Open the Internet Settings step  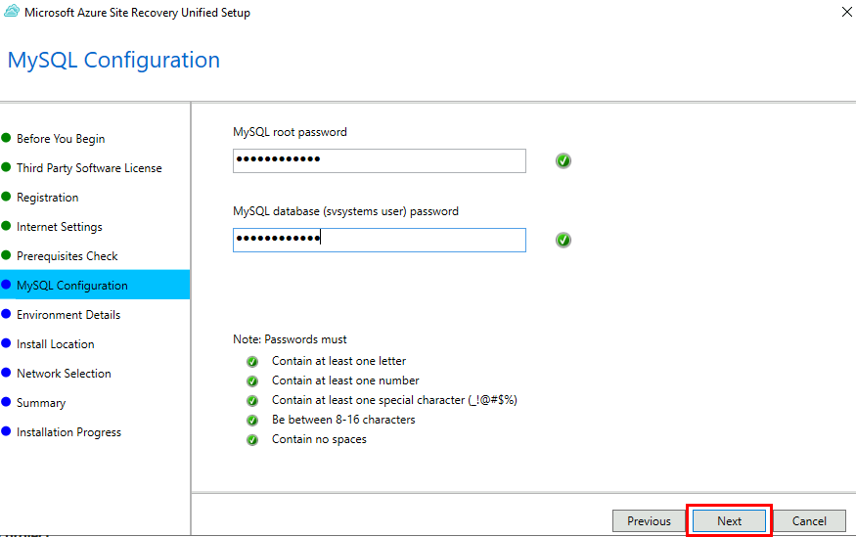tap(60, 227)
